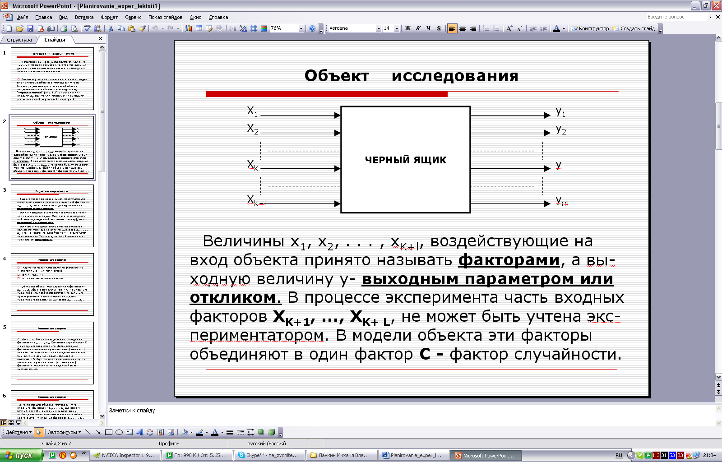Viewport: 722px width, 462px height.
Task: Select the 3-D style icon
Action: tap(272, 432)
